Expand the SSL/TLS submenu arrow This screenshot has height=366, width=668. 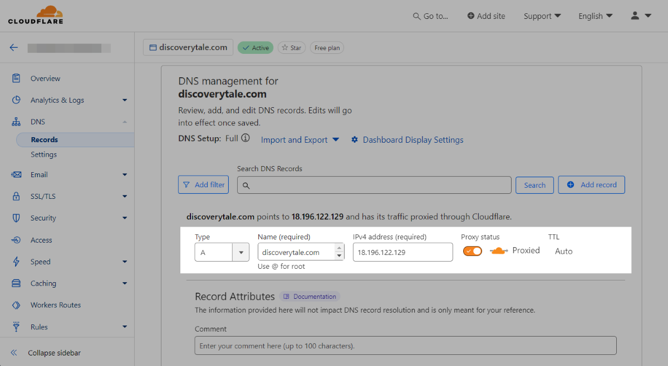tap(125, 196)
